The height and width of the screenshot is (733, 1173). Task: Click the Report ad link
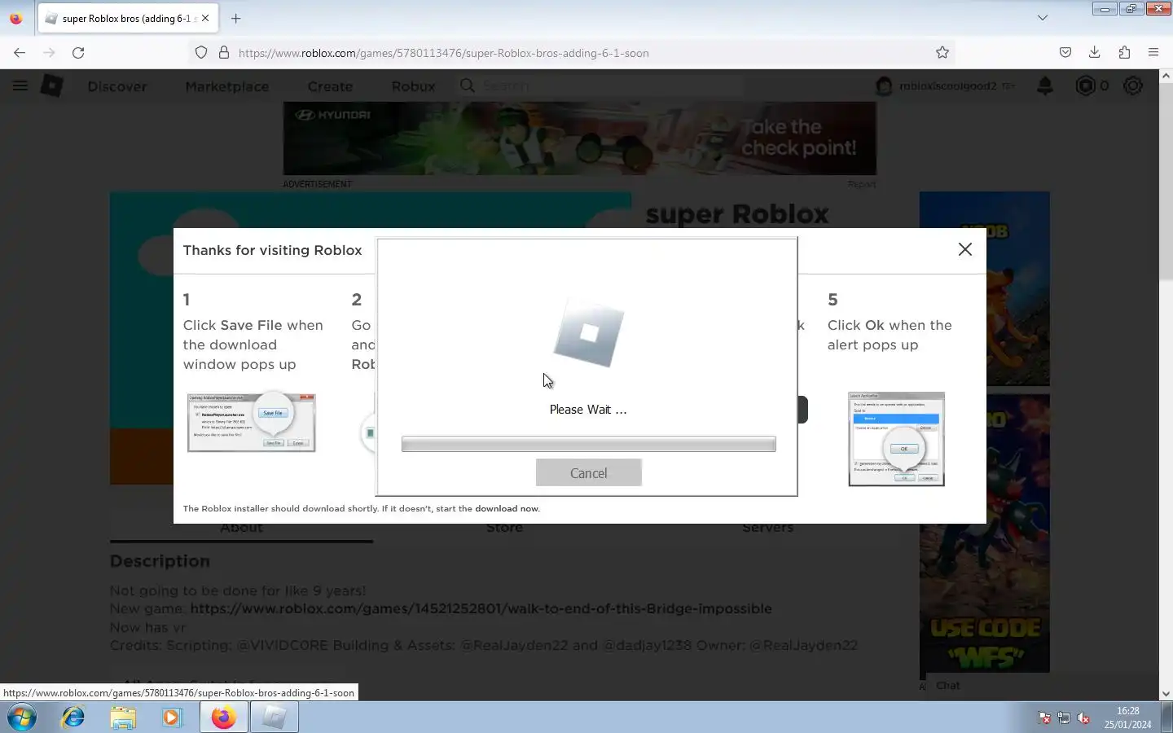862,185
